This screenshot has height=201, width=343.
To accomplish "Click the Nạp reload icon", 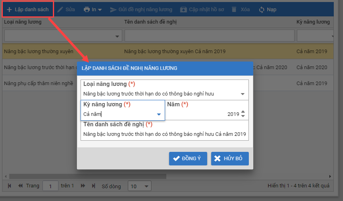I will 262,10.
